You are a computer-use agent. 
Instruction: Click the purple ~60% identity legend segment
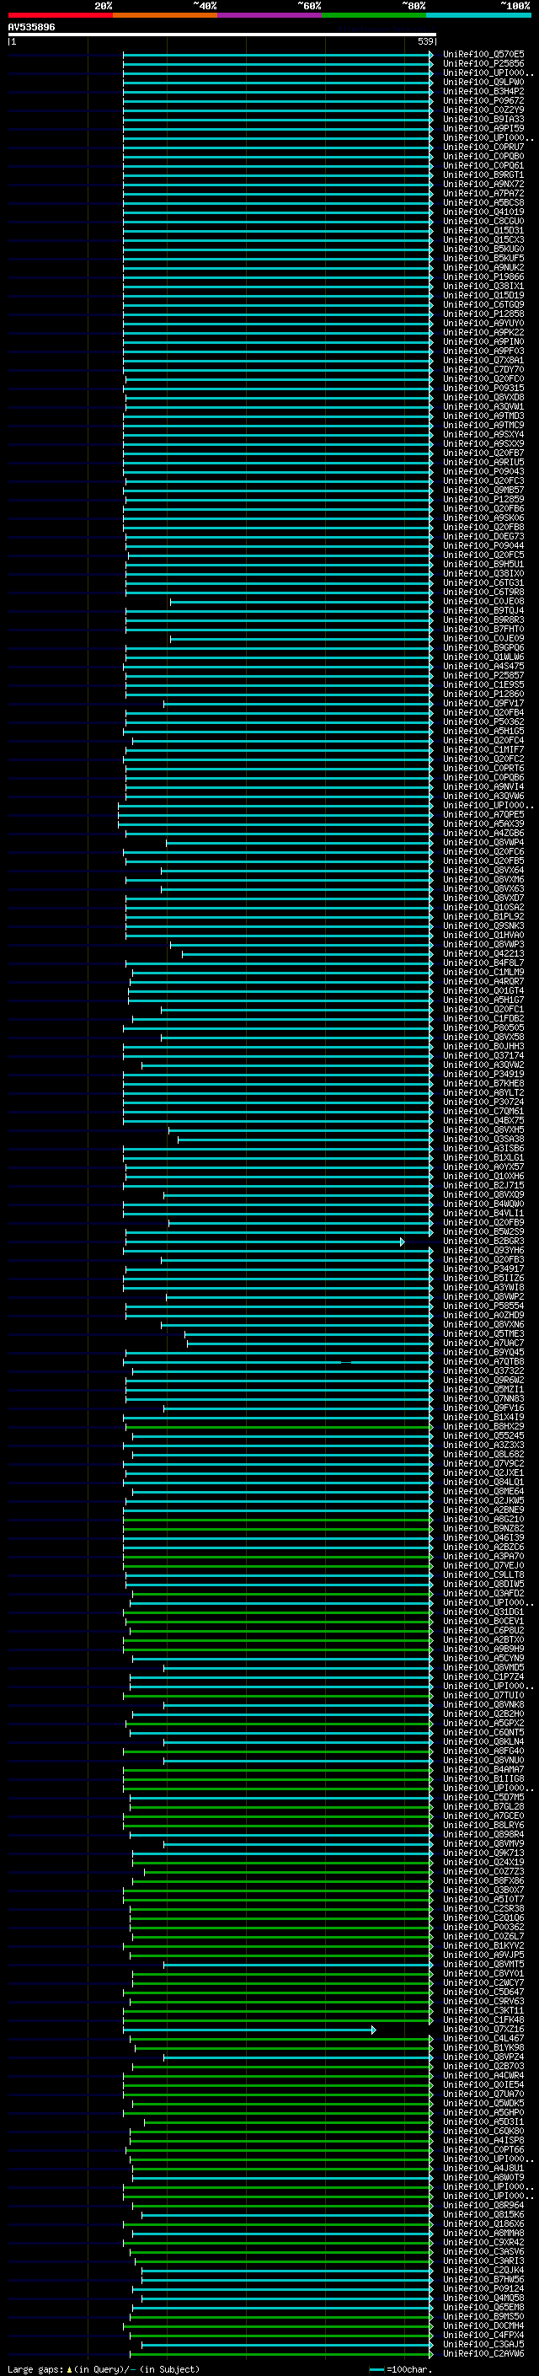(x=270, y=15)
